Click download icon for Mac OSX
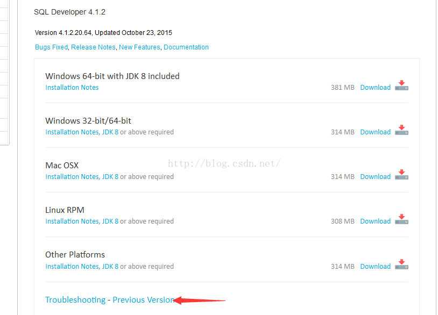The image size is (438, 315). pos(401,175)
